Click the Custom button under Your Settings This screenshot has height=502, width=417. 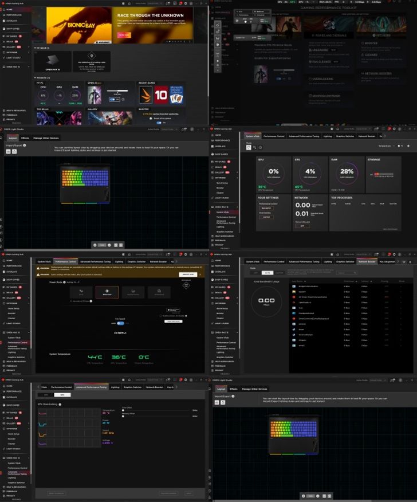[266, 217]
